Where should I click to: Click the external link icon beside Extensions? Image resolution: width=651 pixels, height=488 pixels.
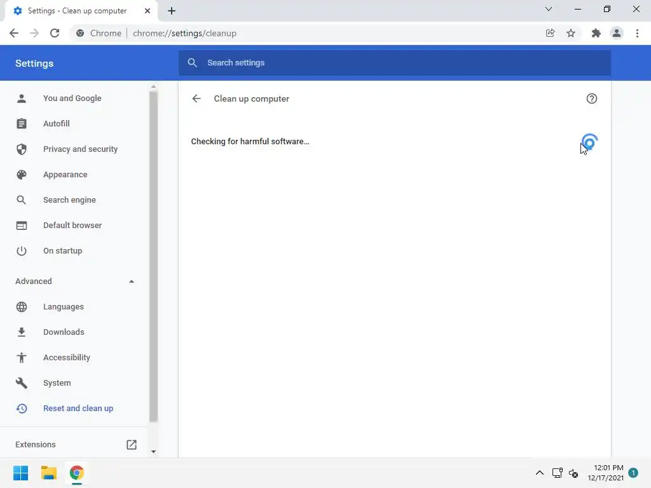(x=132, y=444)
